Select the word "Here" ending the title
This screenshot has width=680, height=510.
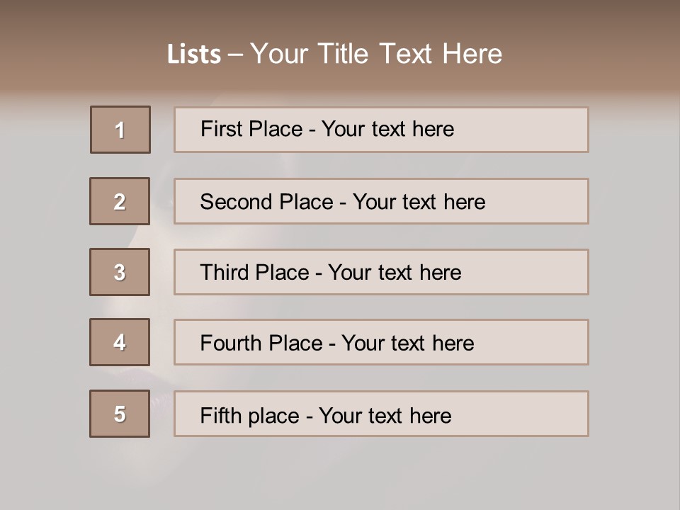coord(472,54)
